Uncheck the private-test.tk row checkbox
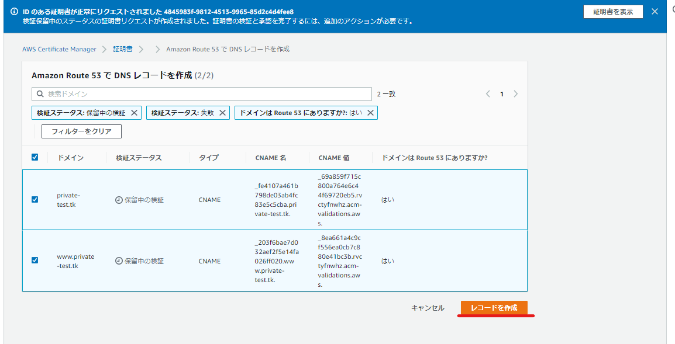This screenshot has width=675, height=344. tap(35, 200)
